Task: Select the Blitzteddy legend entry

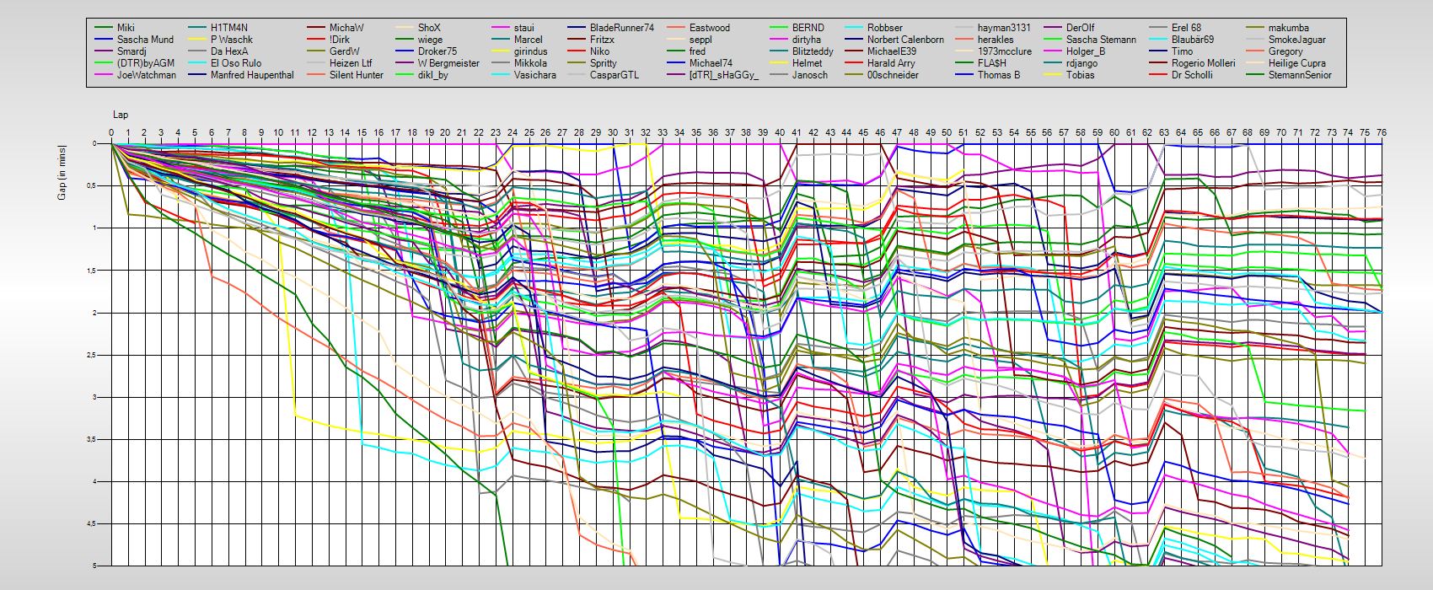Action: click(x=813, y=51)
